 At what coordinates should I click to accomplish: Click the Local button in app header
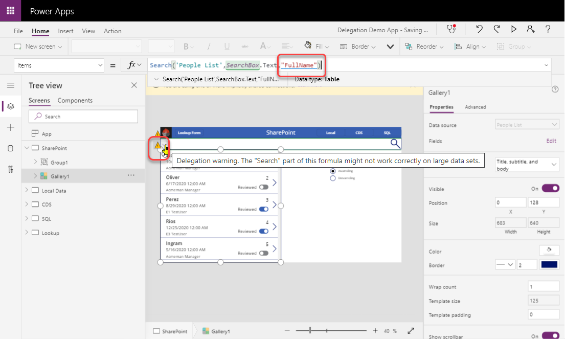(330, 132)
